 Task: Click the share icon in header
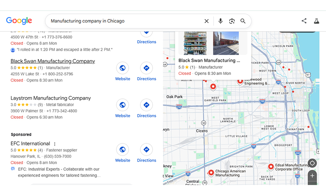304,21
